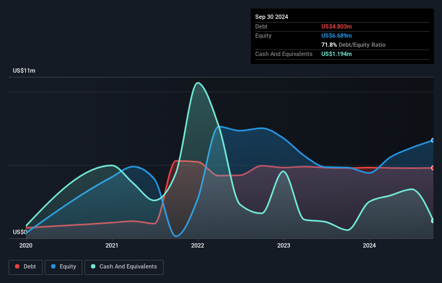Image resolution: width=442 pixels, height=283 pixels.
Task: Click the 2020 x-axis label
Action: tap(26, 245)
